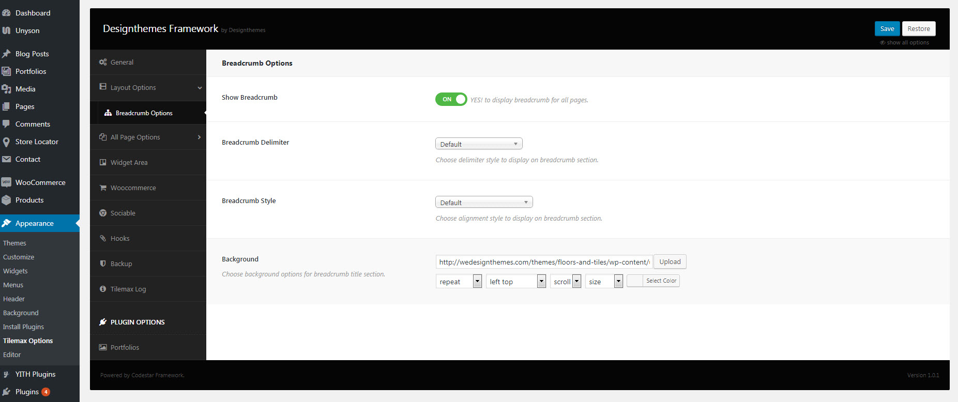Viewport: 958px width, 402px height.
Task: Open the Breadcrumb Delimiter dropdown
Action: [479, 144]
